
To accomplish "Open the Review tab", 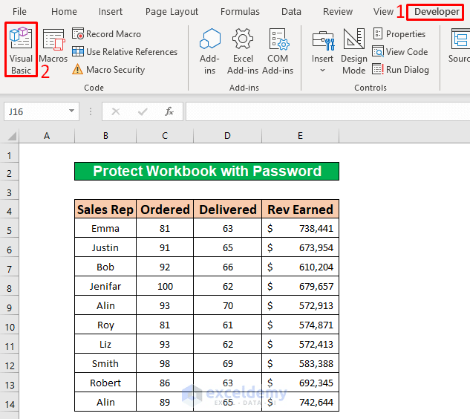I will coord(338,11).
